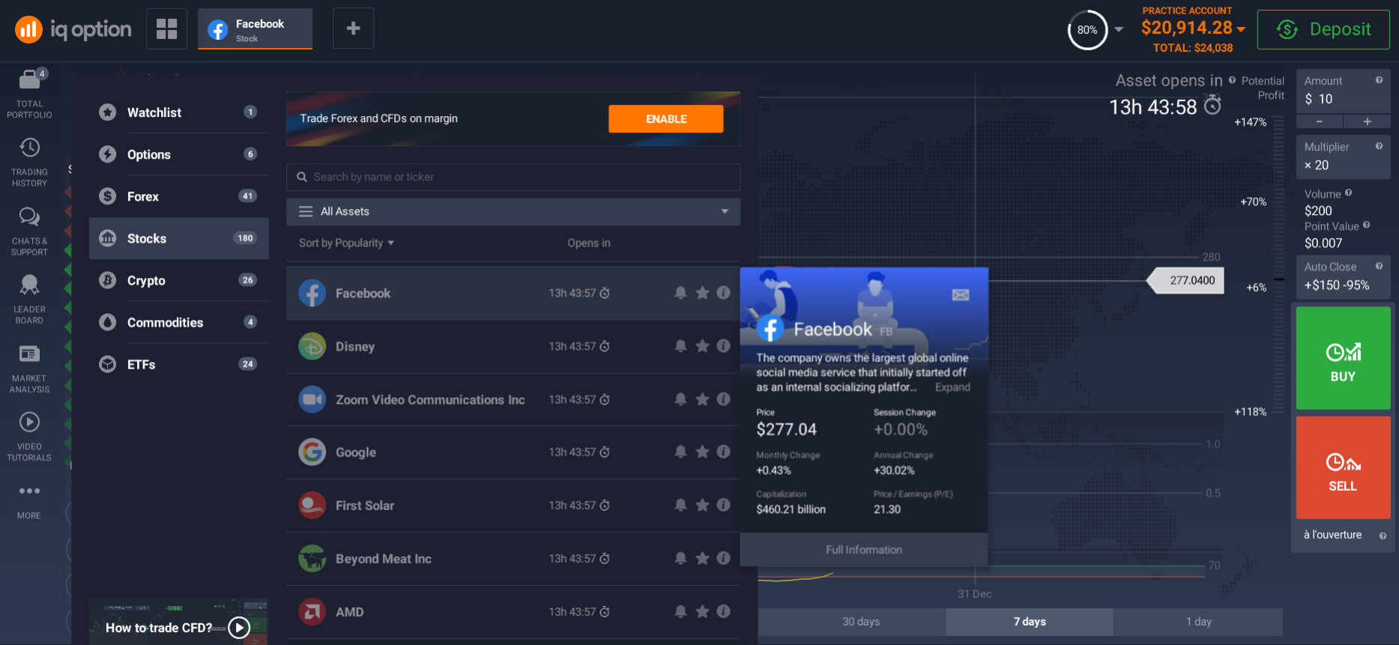Open Market Analysis in the sidebar

29,367
